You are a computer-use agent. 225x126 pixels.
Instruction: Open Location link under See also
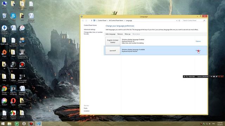click(86, 111)
